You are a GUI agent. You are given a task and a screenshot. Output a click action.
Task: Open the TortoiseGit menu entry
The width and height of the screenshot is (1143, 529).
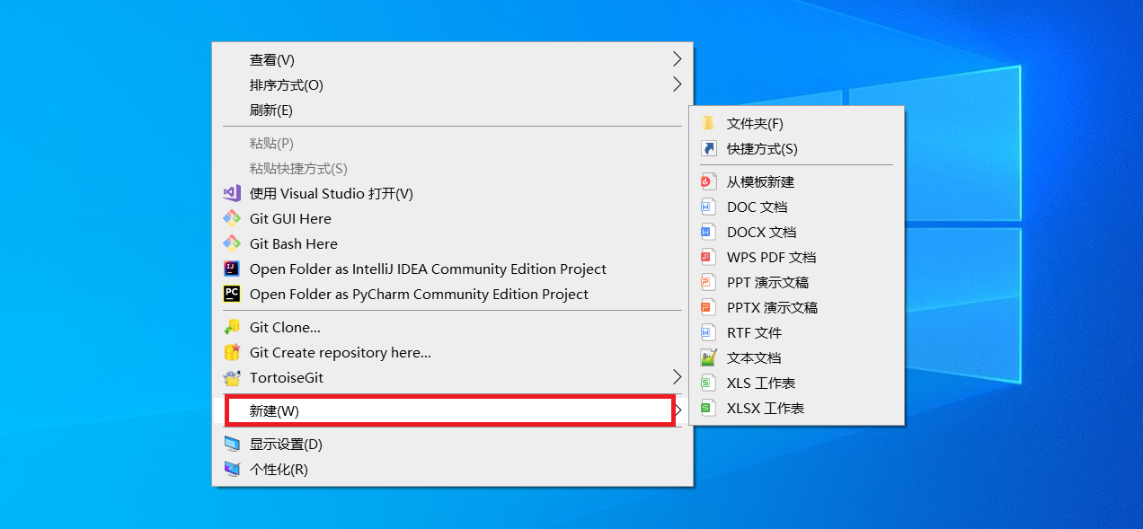tap(452, 378)
